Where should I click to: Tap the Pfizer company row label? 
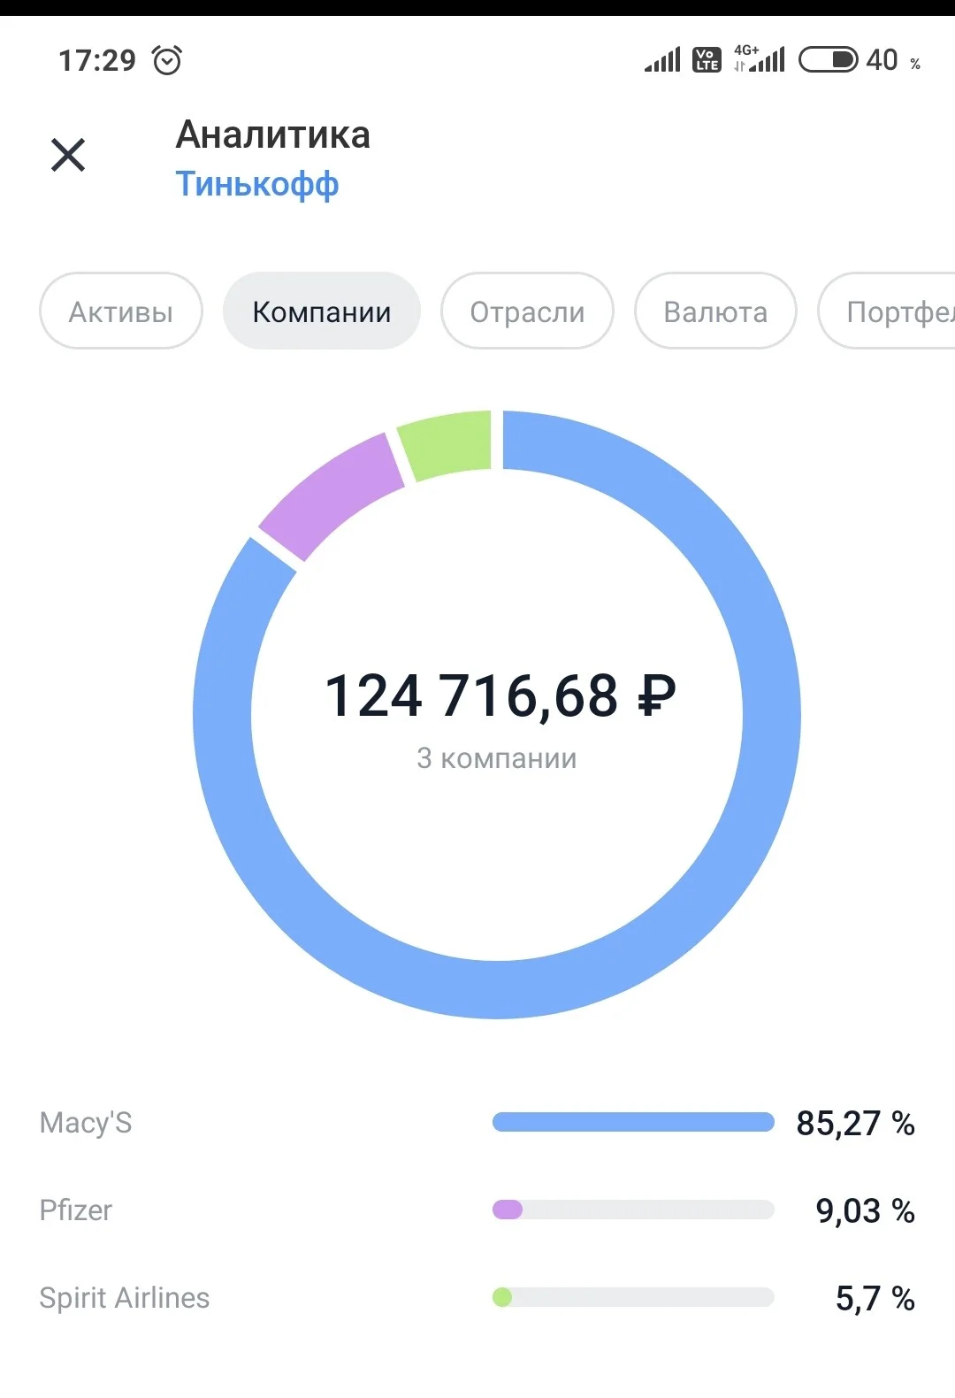[x=76, y=1210]
